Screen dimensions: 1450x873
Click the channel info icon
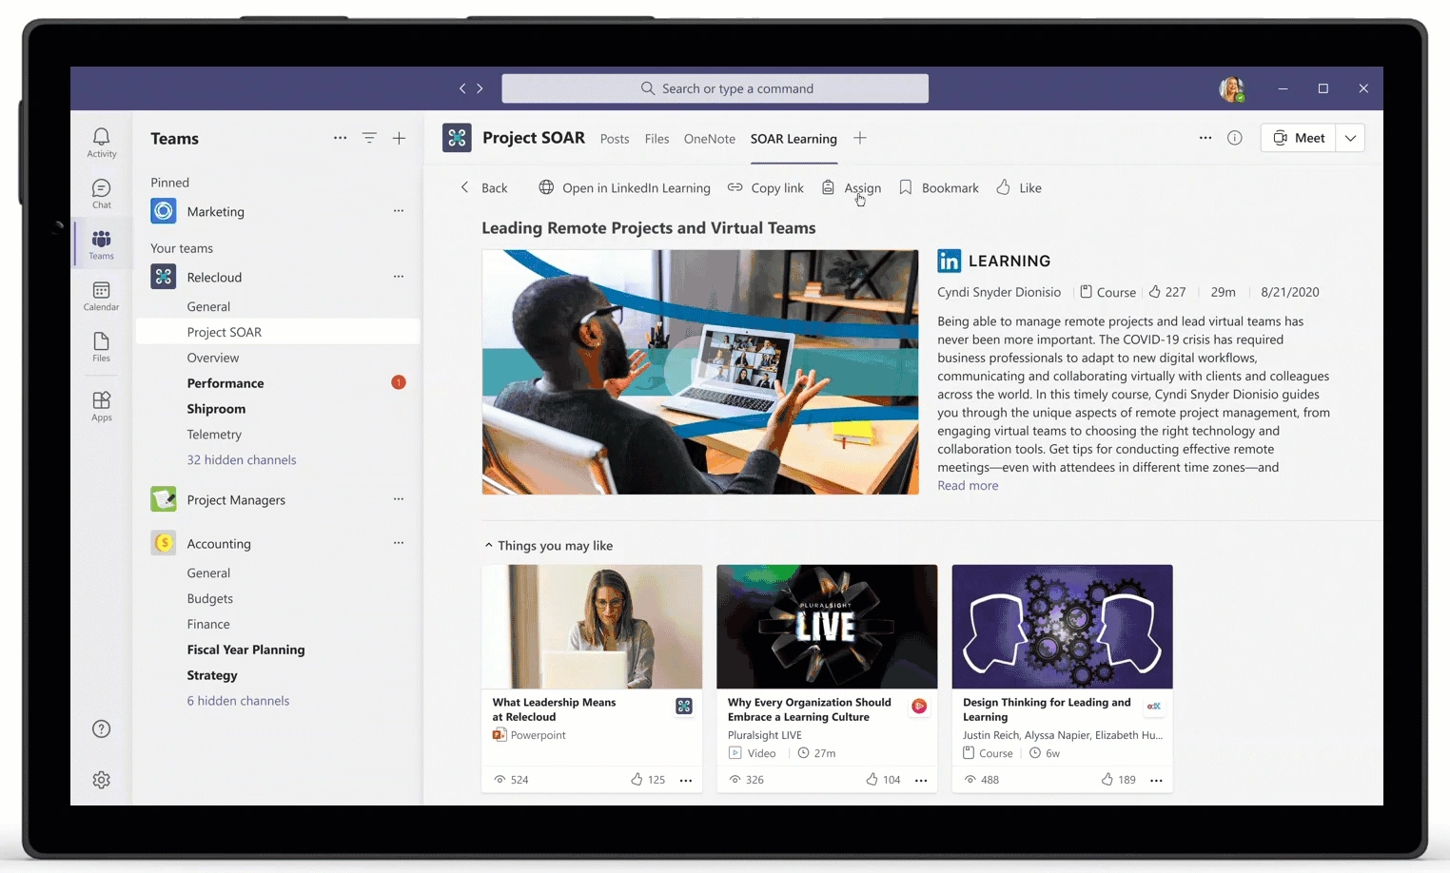point(1235,138)
